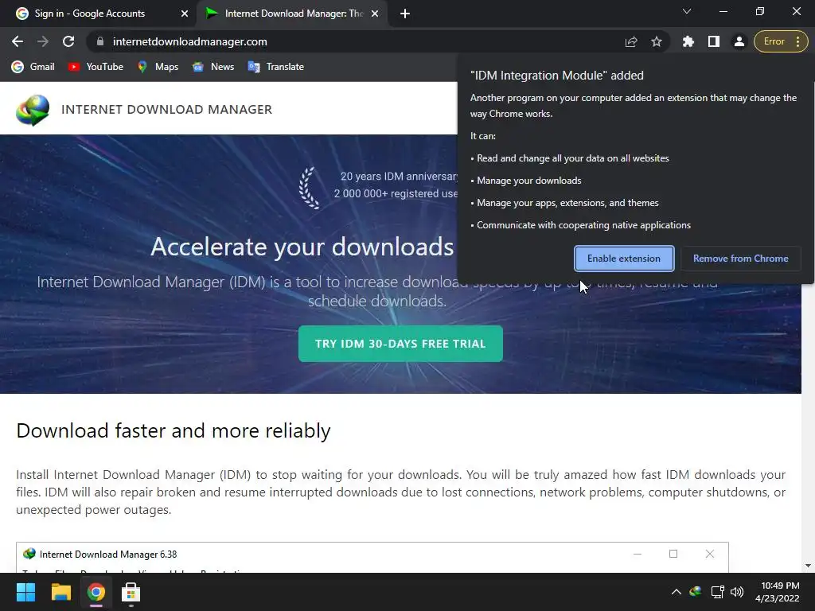Click Chrome icon in the taskbar
Viewport: 815px width, 611px height.
(96, 592)
